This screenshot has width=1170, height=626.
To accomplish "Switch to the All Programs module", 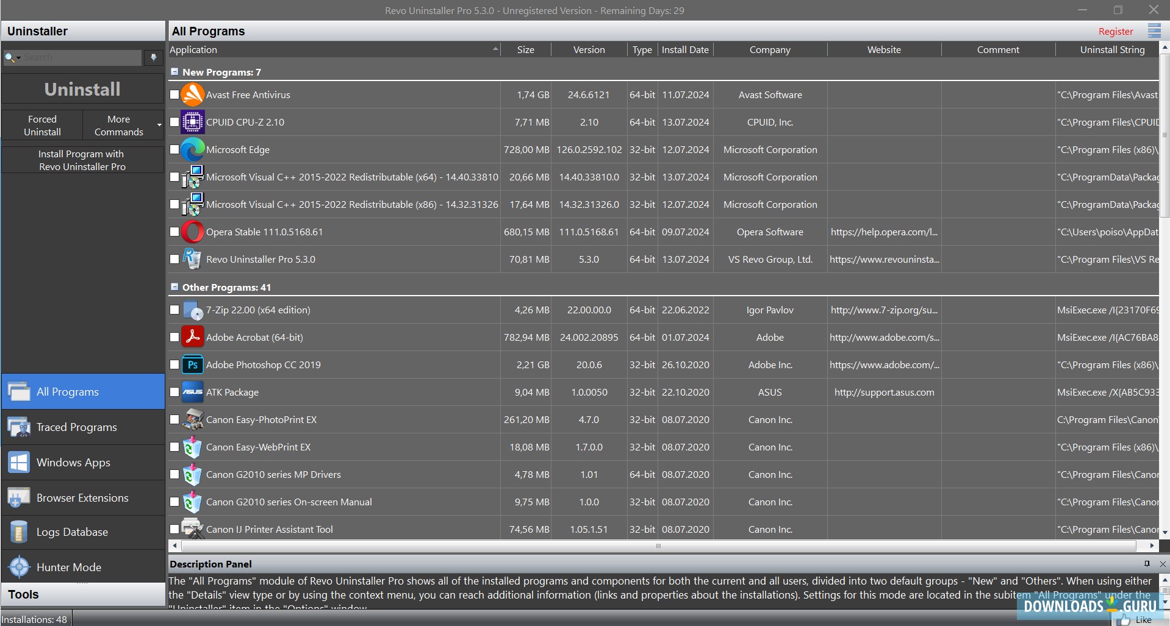I will tap(83, 391).
